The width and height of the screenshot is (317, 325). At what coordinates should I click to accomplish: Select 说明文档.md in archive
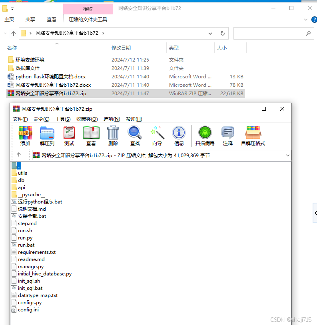click(29, 209)
